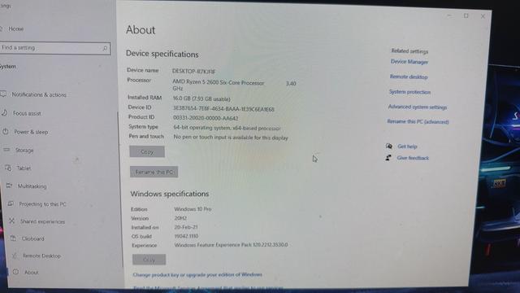This screenshot has height=293, width=520.
Task: Click Rename this PC button
Action: coord(154,172)
